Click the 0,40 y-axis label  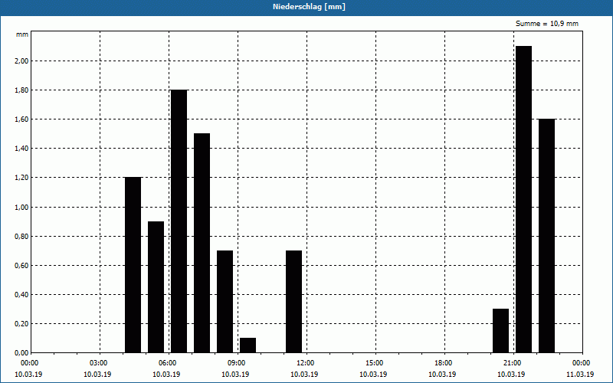21,295
